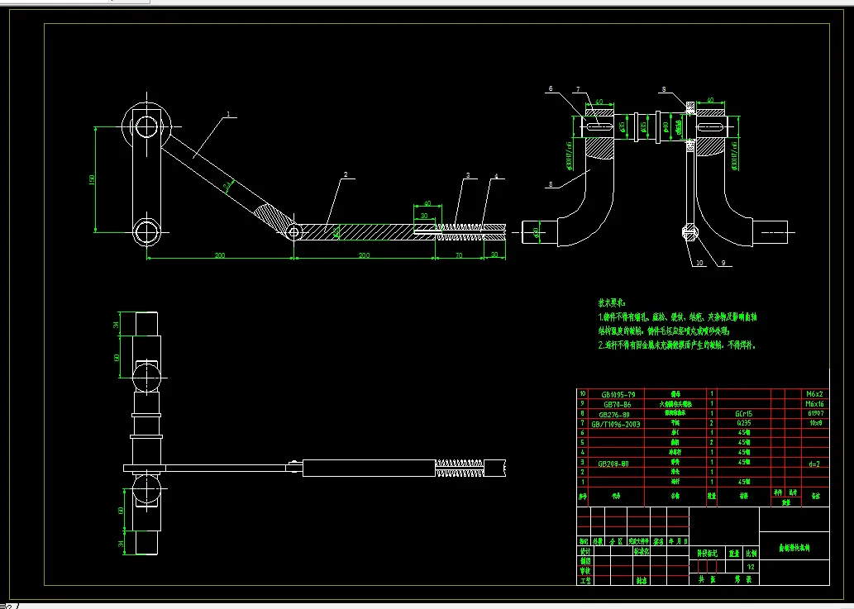Click the GB1095-79 cell in the parts list

tap(618, 394)
